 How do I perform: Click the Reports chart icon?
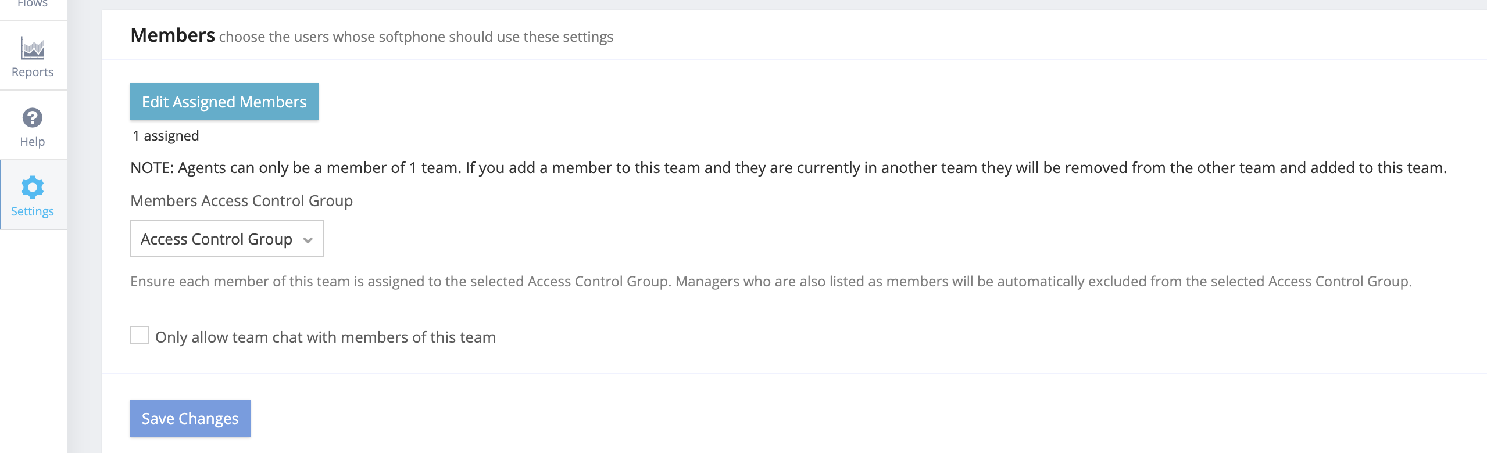(33, 48)
